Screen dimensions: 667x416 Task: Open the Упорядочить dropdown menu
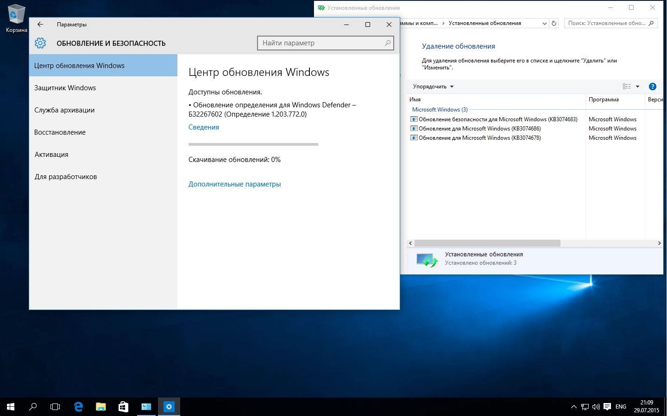point(433,87)
